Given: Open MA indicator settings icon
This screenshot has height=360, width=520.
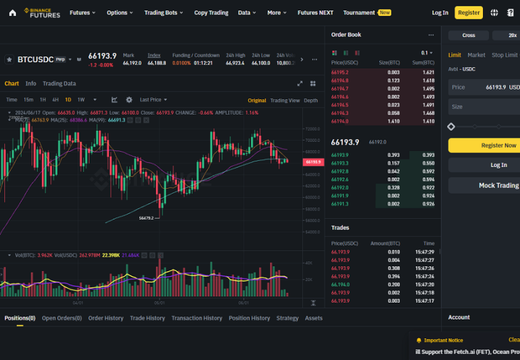Looking at the screenshot, I should [139, 120].
